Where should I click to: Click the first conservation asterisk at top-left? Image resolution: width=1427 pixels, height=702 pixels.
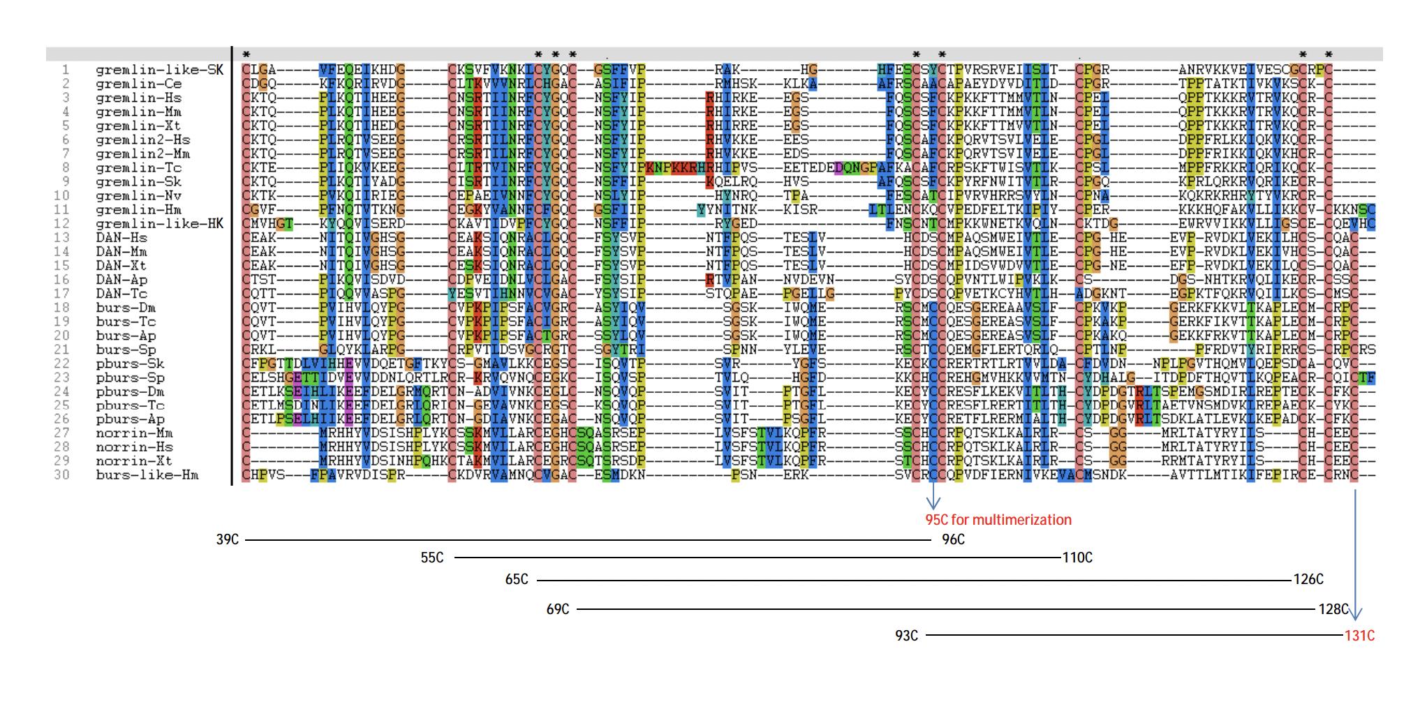[x=246, y=55]
